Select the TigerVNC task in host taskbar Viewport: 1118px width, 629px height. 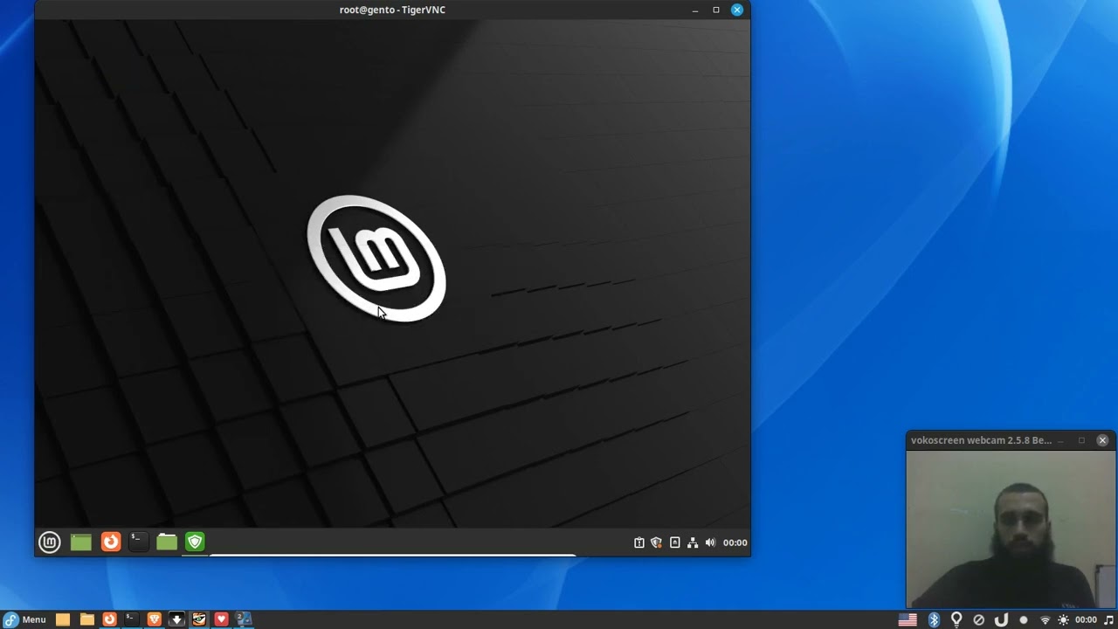point(199,619)
